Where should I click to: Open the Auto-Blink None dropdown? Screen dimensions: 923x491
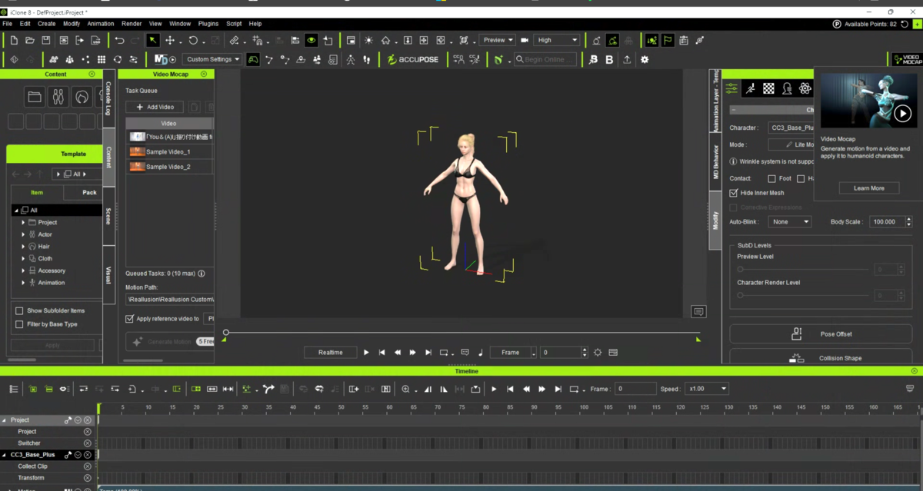(x=790, y=221)
